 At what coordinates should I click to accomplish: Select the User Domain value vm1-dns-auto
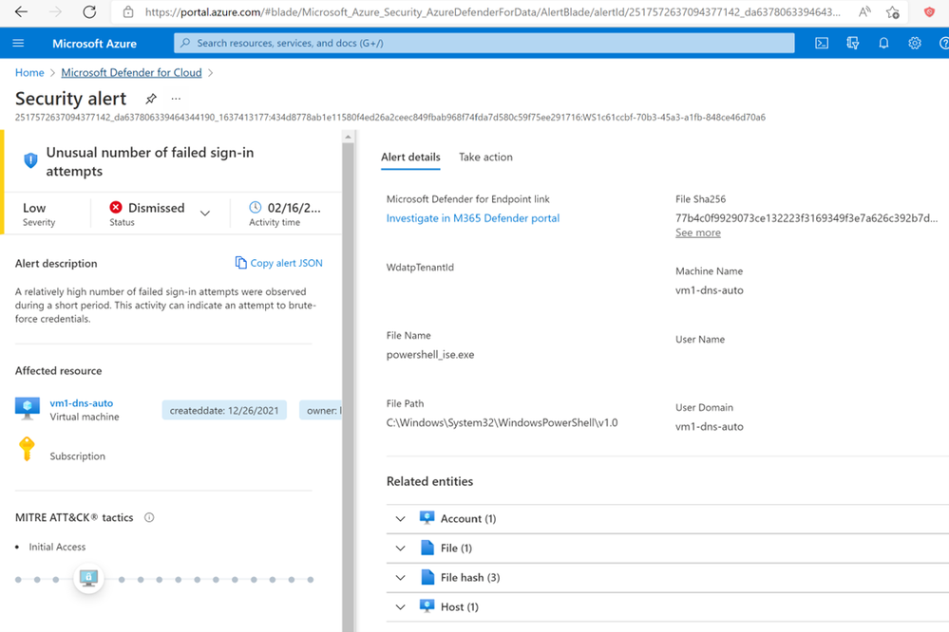(x=710, y=426)
